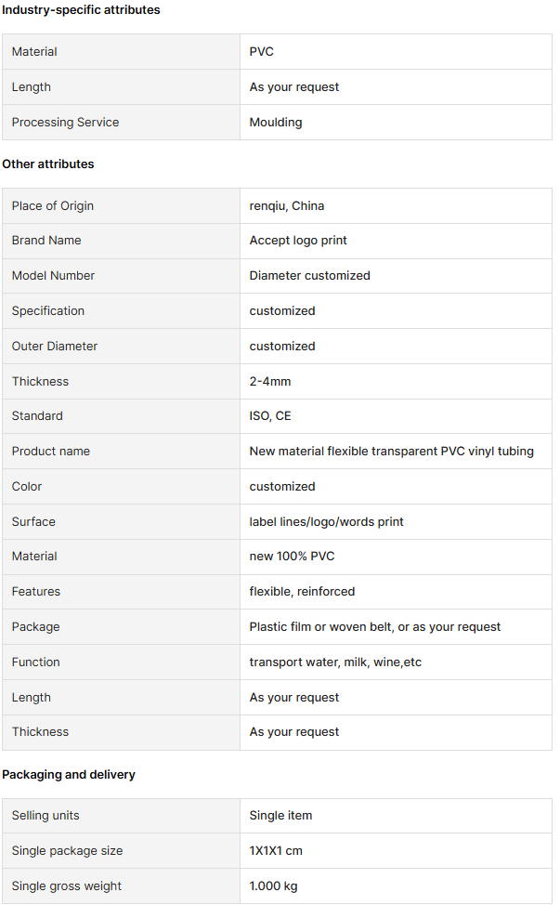Click the new 100% PVC value
The width and height of the screenshot is (560, 905).
point(292,557)
